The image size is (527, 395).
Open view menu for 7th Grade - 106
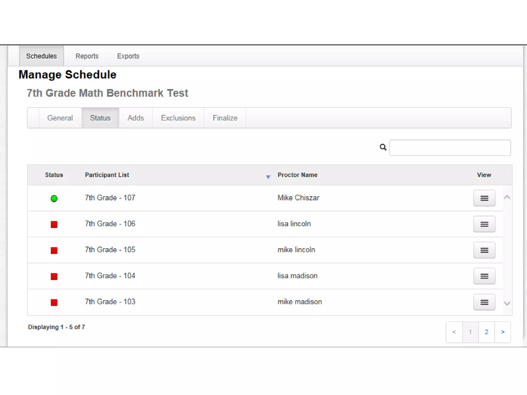coord(484,224)
